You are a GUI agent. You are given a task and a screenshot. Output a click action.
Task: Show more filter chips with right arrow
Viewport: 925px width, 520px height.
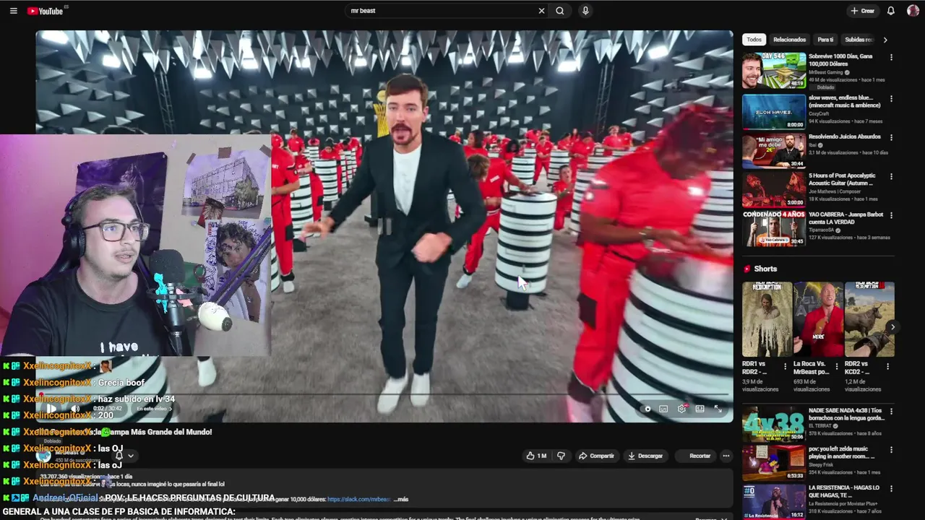(x=885, y=40)
